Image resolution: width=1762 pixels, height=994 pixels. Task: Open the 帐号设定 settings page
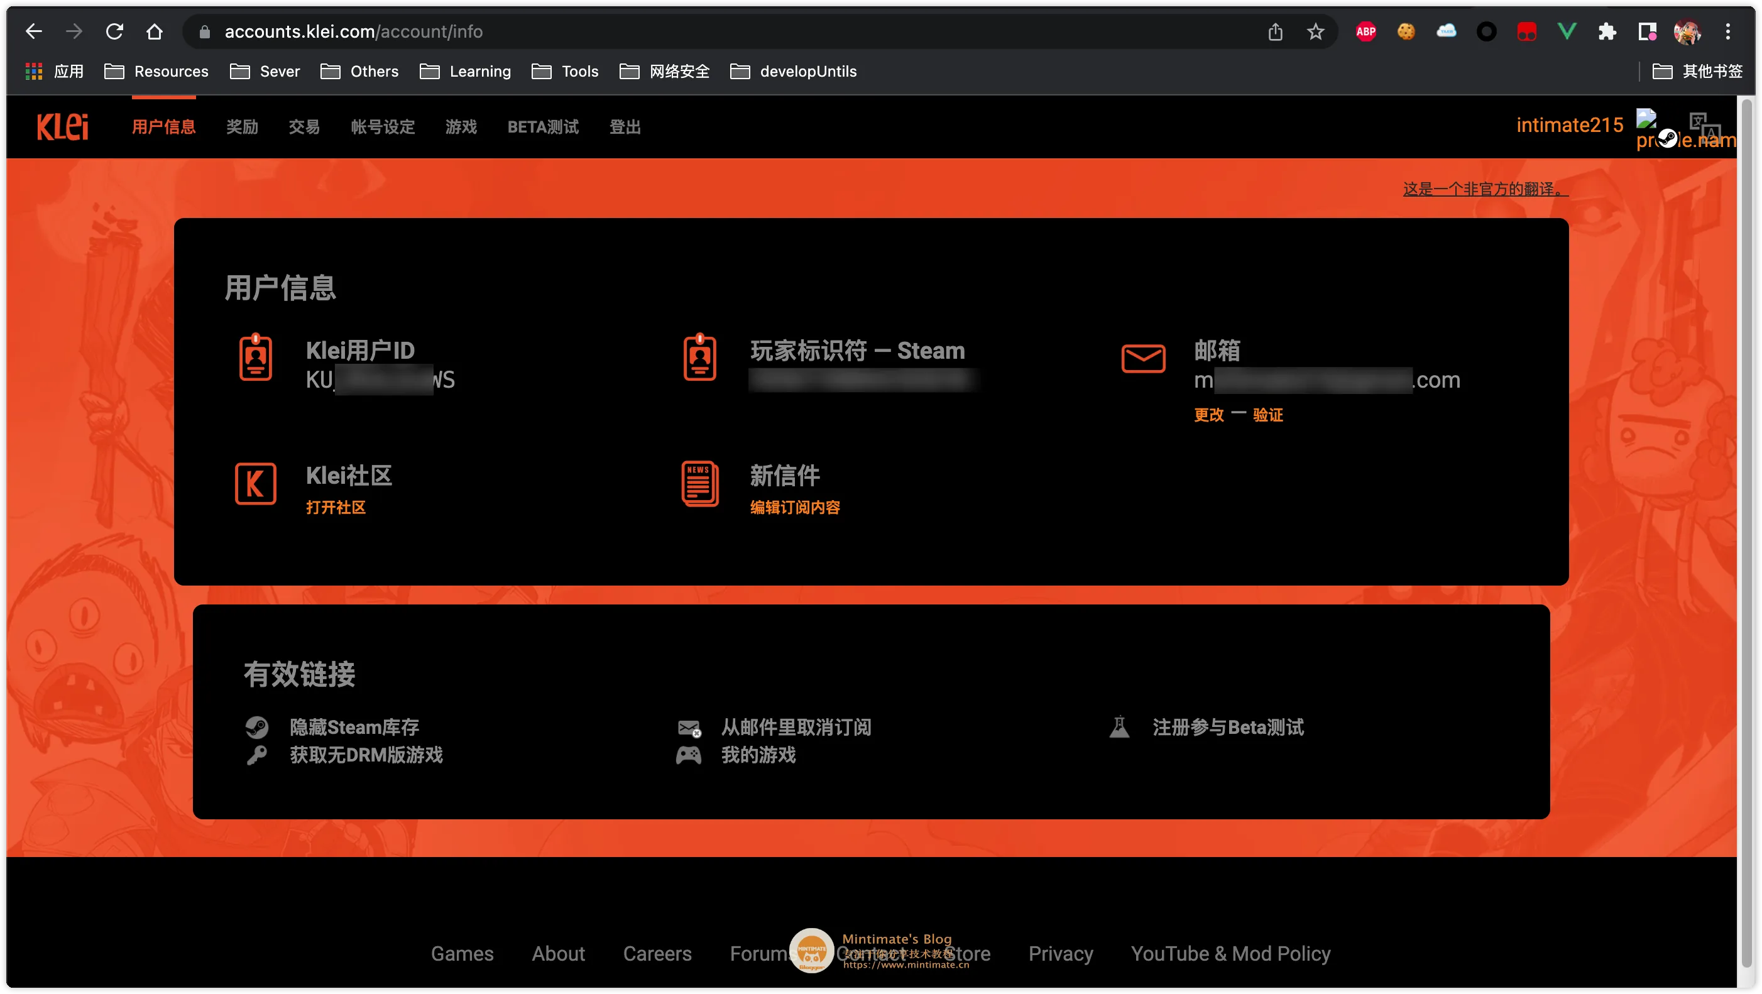381,127
